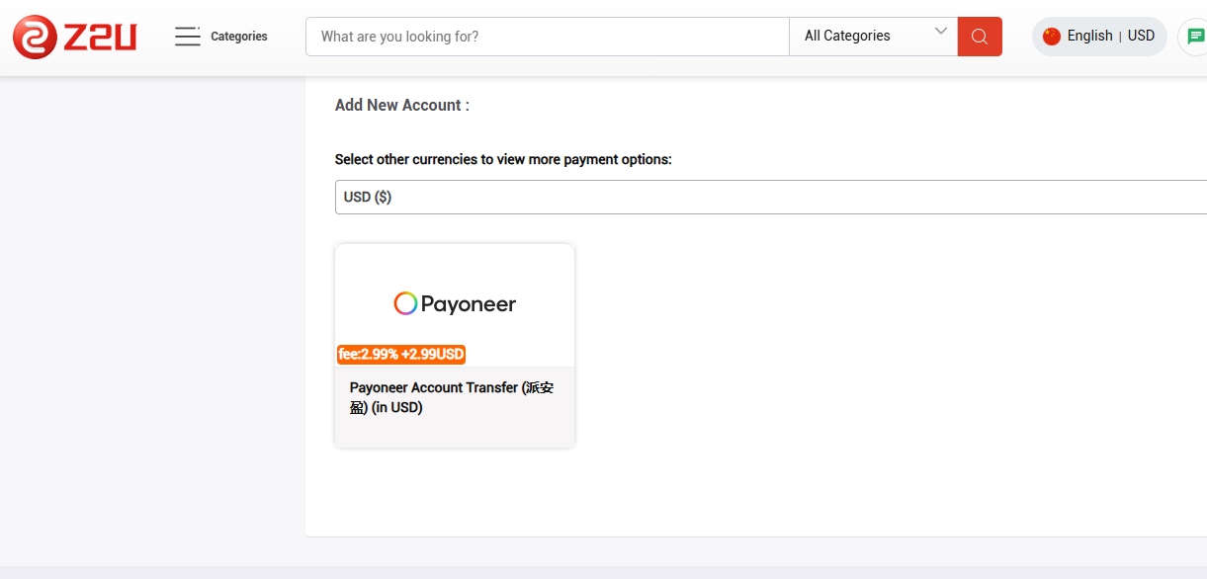The width and height of the screenshot is (1207, 579).
Task: Click the 'Add New Account' heading
Action: pos(401,105)
